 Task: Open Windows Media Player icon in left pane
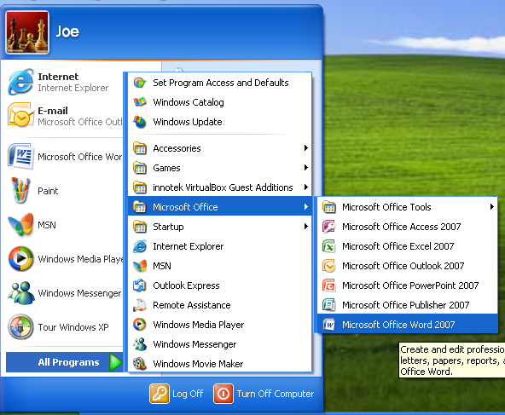click(20, 259)
